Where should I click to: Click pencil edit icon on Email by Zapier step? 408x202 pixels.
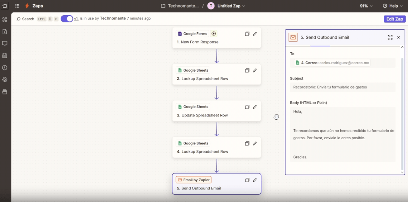[255, 180]
